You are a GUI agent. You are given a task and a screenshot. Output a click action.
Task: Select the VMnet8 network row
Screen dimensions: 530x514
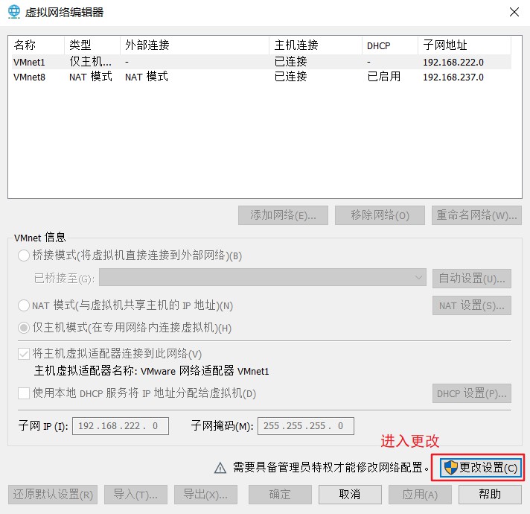(261, 77)
